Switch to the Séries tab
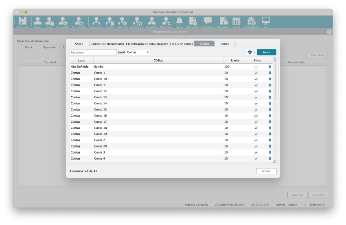 coord(79,44)
